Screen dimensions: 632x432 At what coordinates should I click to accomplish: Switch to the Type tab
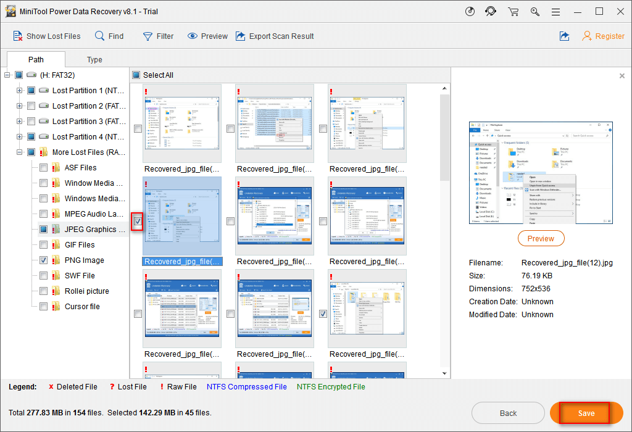(94, 59)
